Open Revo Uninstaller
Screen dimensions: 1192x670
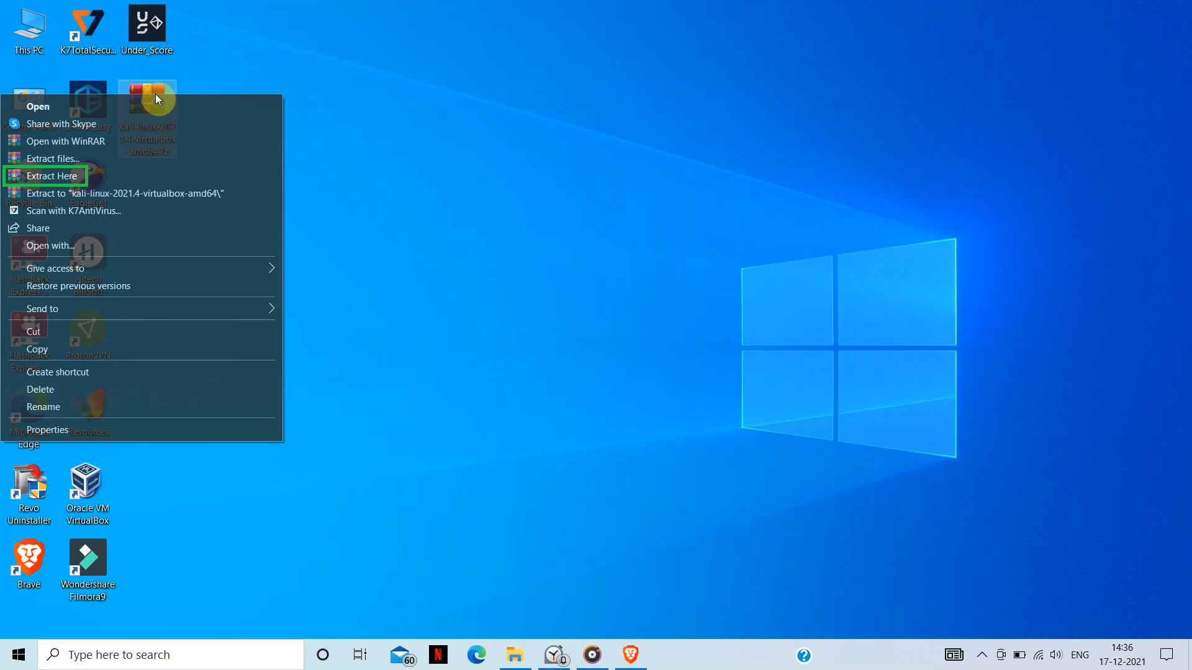29,487
